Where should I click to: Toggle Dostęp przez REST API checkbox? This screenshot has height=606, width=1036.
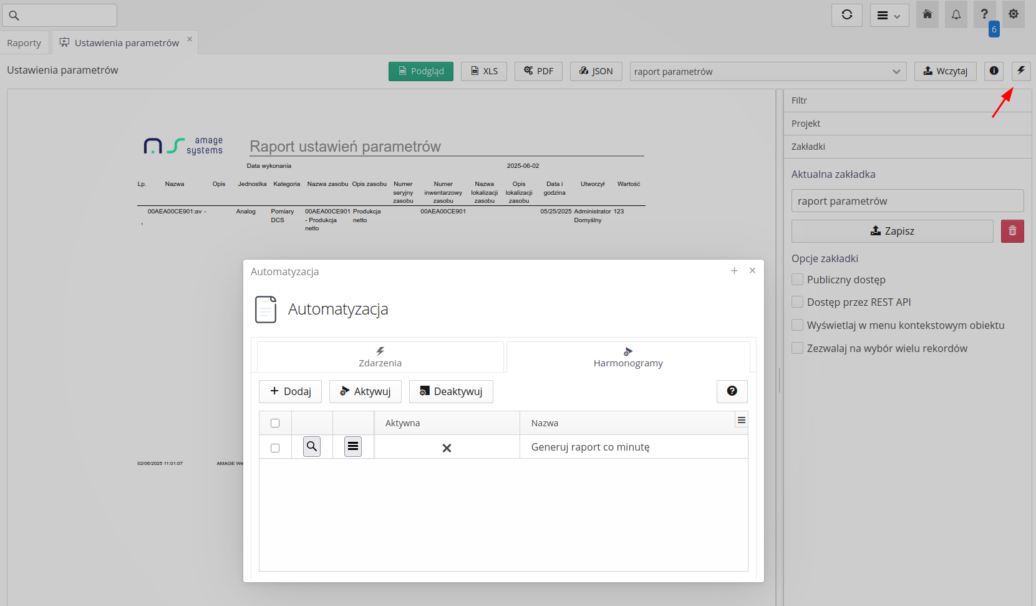click(x=797, y=302)
